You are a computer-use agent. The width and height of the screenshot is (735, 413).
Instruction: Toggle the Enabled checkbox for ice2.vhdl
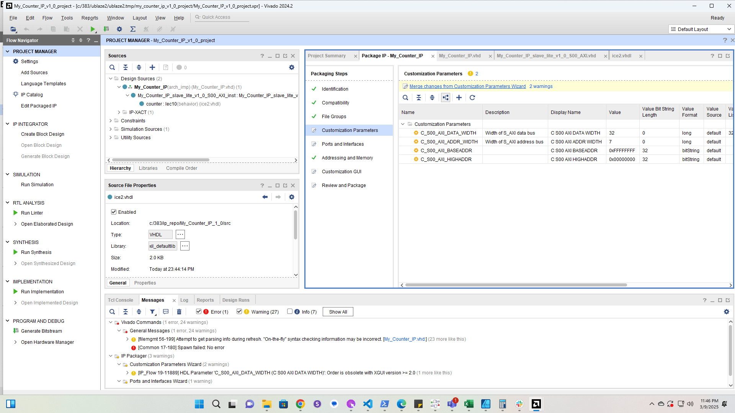click(x=114, y=212)
